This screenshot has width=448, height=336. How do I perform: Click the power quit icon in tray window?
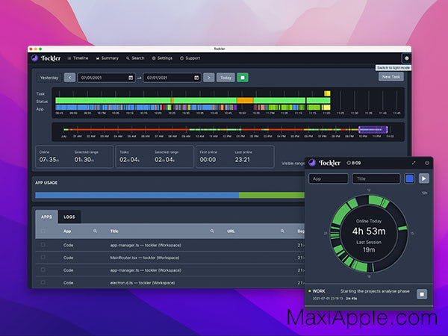pyautogui.click(x=427, y=163)
